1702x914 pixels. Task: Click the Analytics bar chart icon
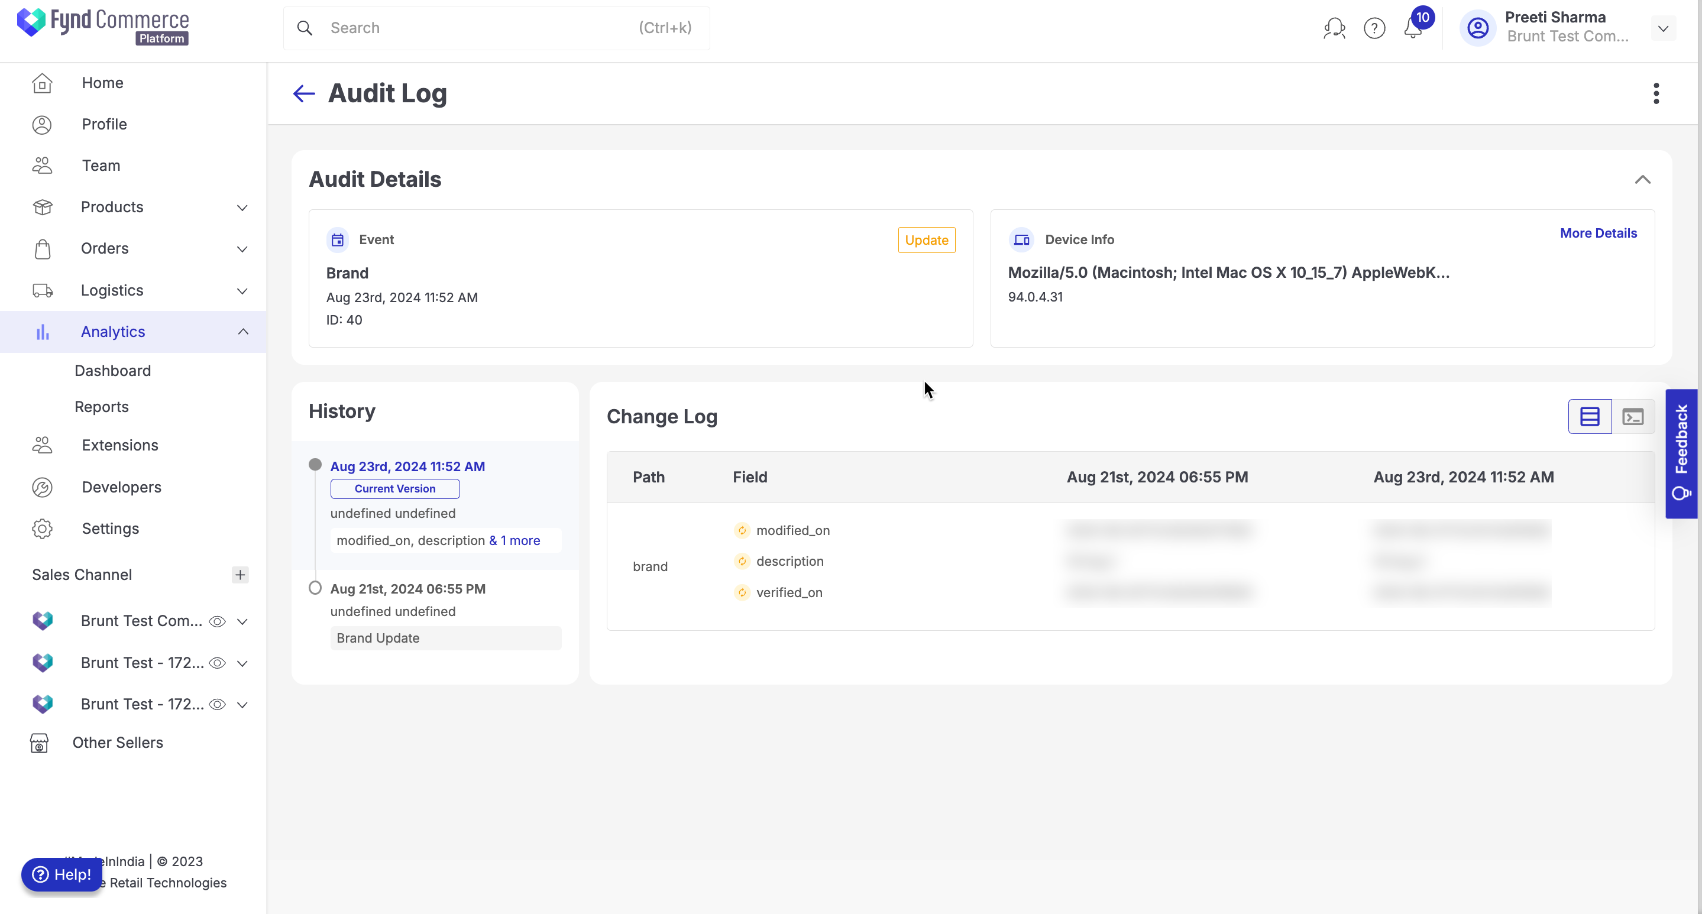pyautogui.click(x=43, y=332)
